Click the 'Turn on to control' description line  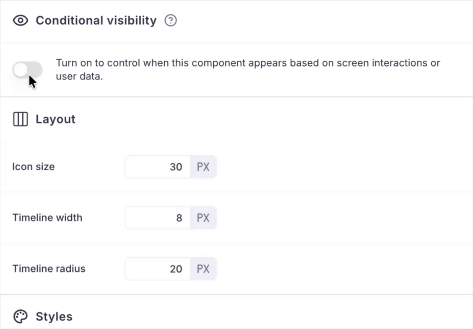248,63
